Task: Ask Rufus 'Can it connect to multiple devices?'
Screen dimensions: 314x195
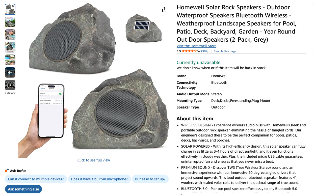Action: [x=36, y=179]
